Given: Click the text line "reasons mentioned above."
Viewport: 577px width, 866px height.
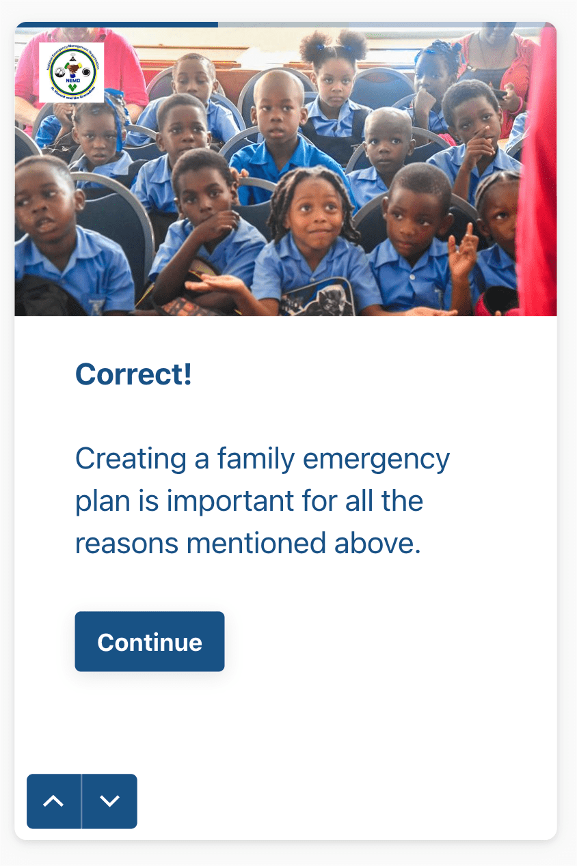Looking at the screenshot, I should (247, 544).
